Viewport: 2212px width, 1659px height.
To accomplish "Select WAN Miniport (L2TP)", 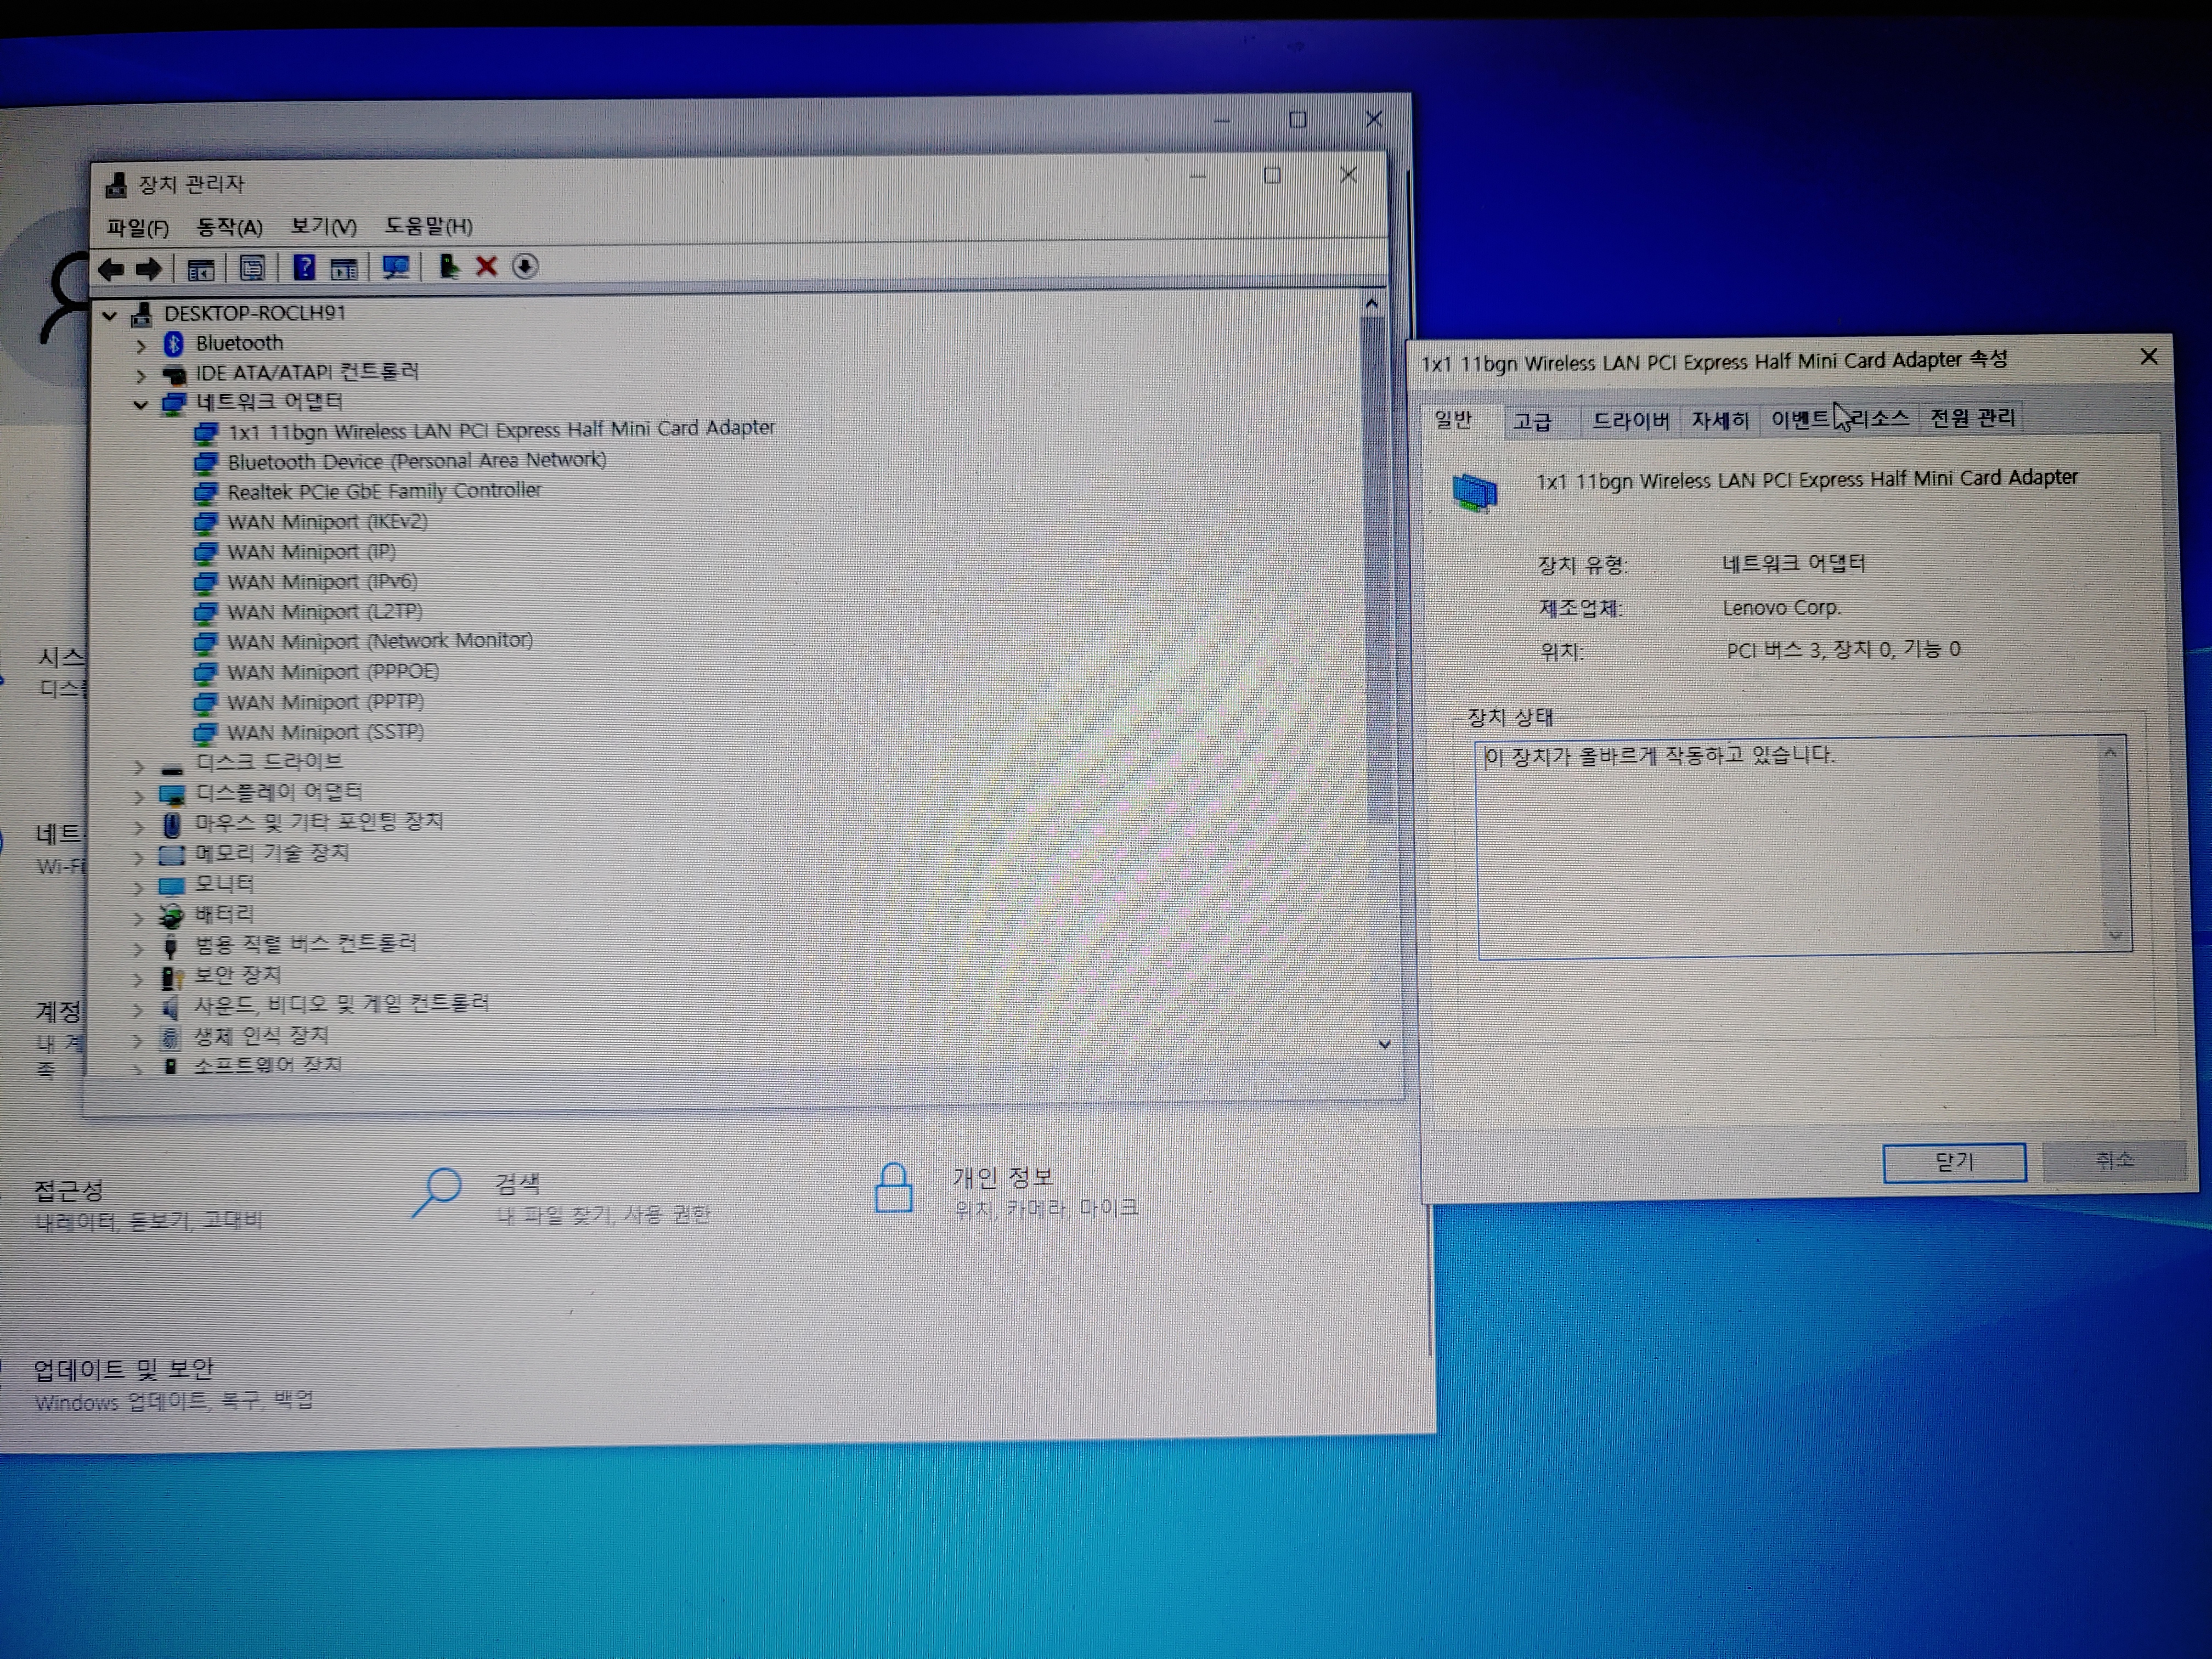I will 325,612.
